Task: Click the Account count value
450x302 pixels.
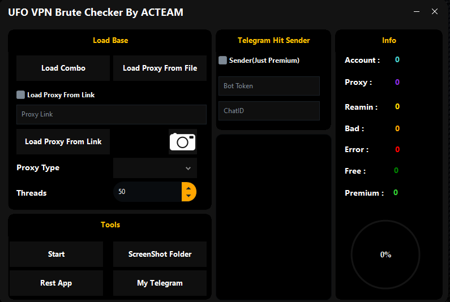Action: [397, 59]
